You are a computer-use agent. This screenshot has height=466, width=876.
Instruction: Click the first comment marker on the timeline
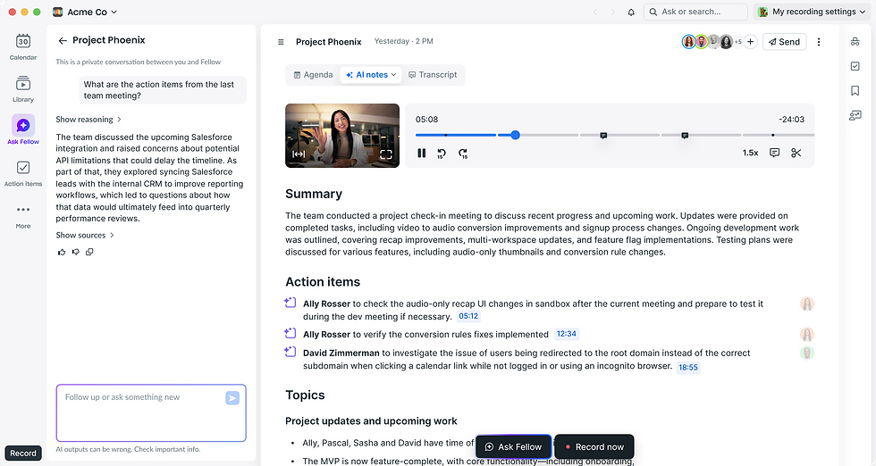pos(603,136)
